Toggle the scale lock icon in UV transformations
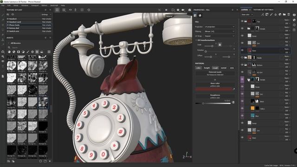Image resolution: width=297 pixels, height=167 pixels. (x=220, y=45)
